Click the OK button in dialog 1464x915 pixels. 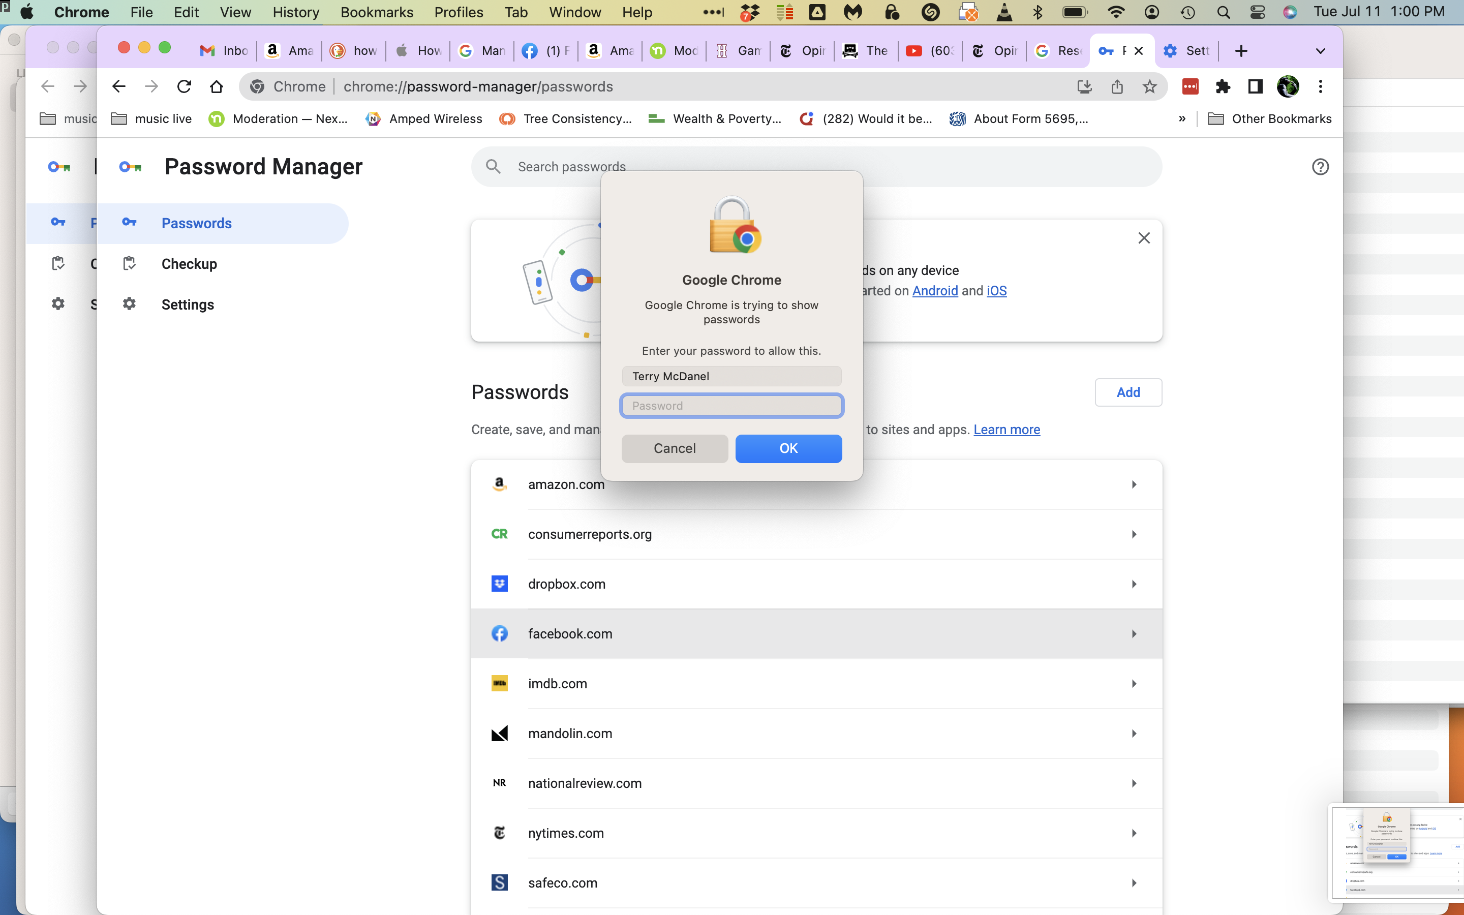788,448
